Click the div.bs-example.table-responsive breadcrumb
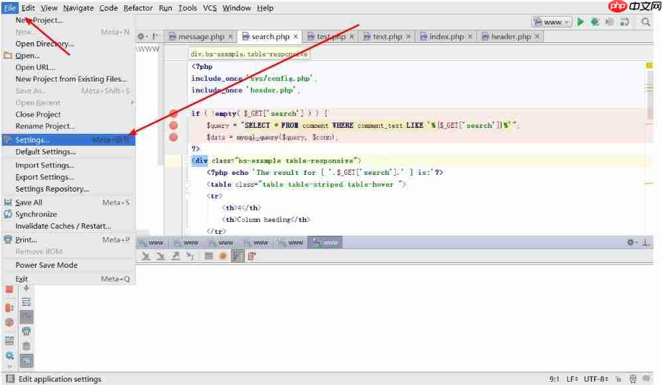Screen dimensions: 662x385 (249, 54)
